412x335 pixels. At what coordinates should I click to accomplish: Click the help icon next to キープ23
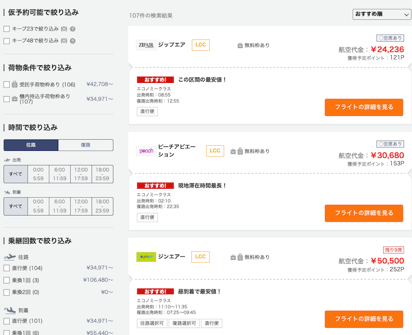73,29
